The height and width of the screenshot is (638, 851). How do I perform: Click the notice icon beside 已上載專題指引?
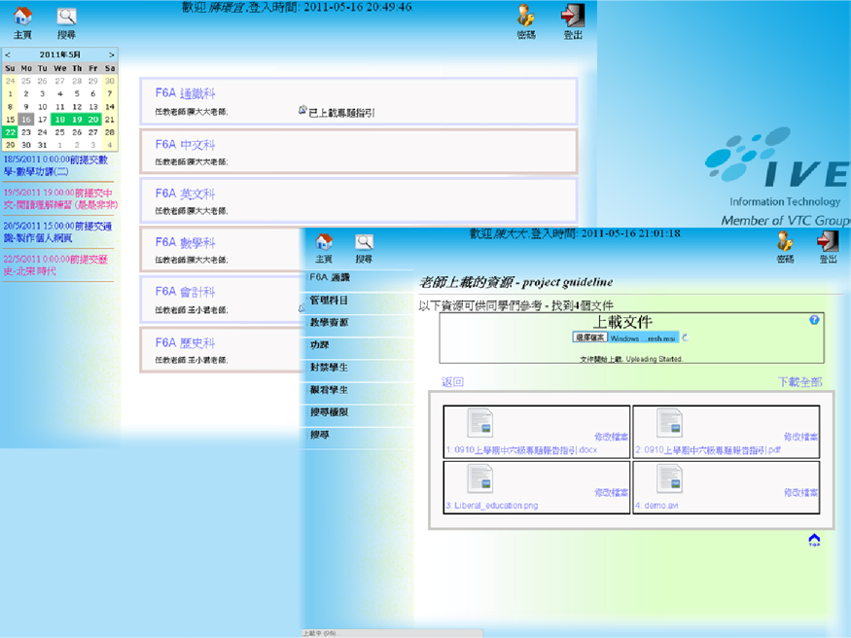pyautogui.click(x=302, y=111)
